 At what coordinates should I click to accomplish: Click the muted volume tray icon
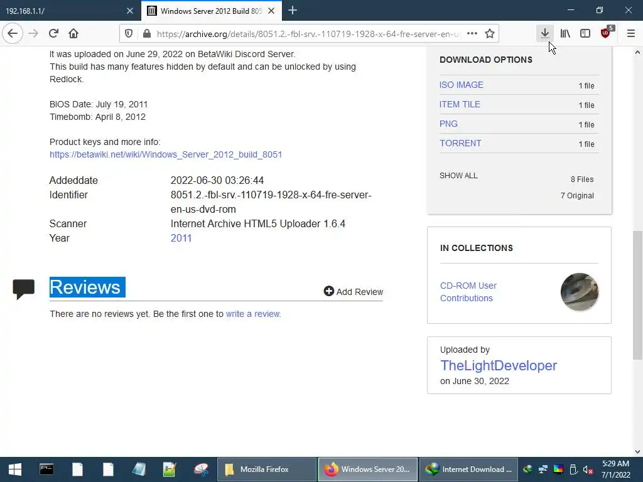(x=588, y=469)
